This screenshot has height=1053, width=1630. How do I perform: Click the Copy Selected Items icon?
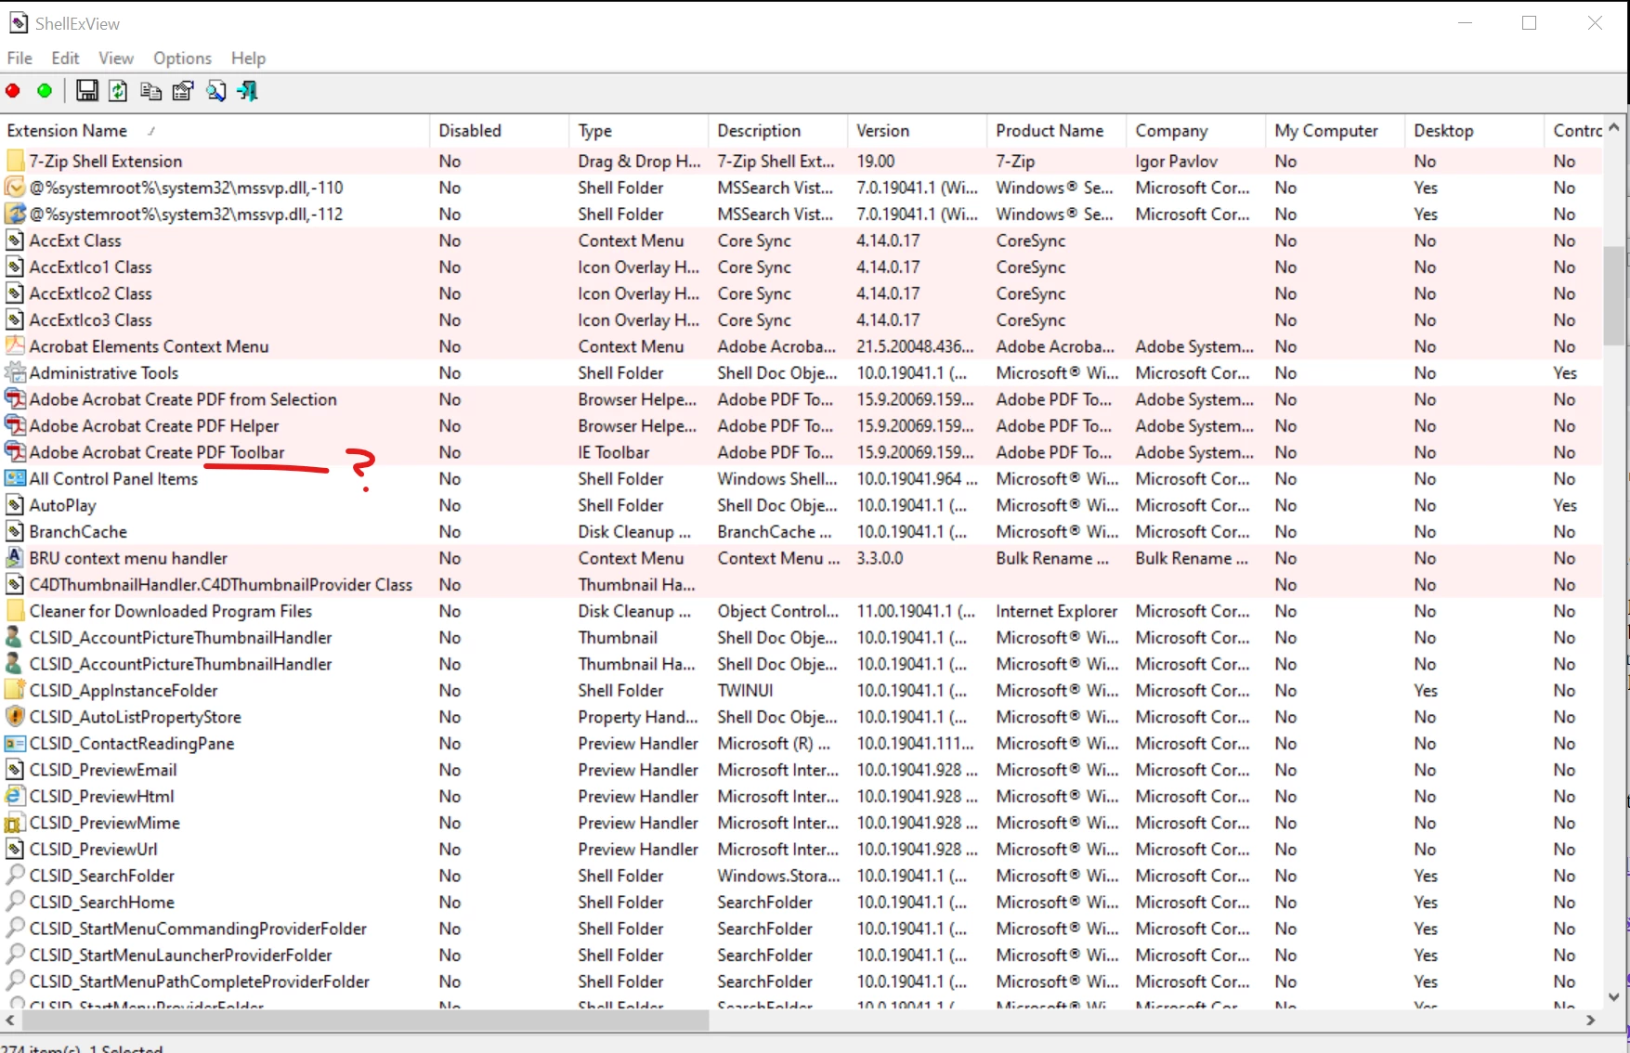point(150,90)
